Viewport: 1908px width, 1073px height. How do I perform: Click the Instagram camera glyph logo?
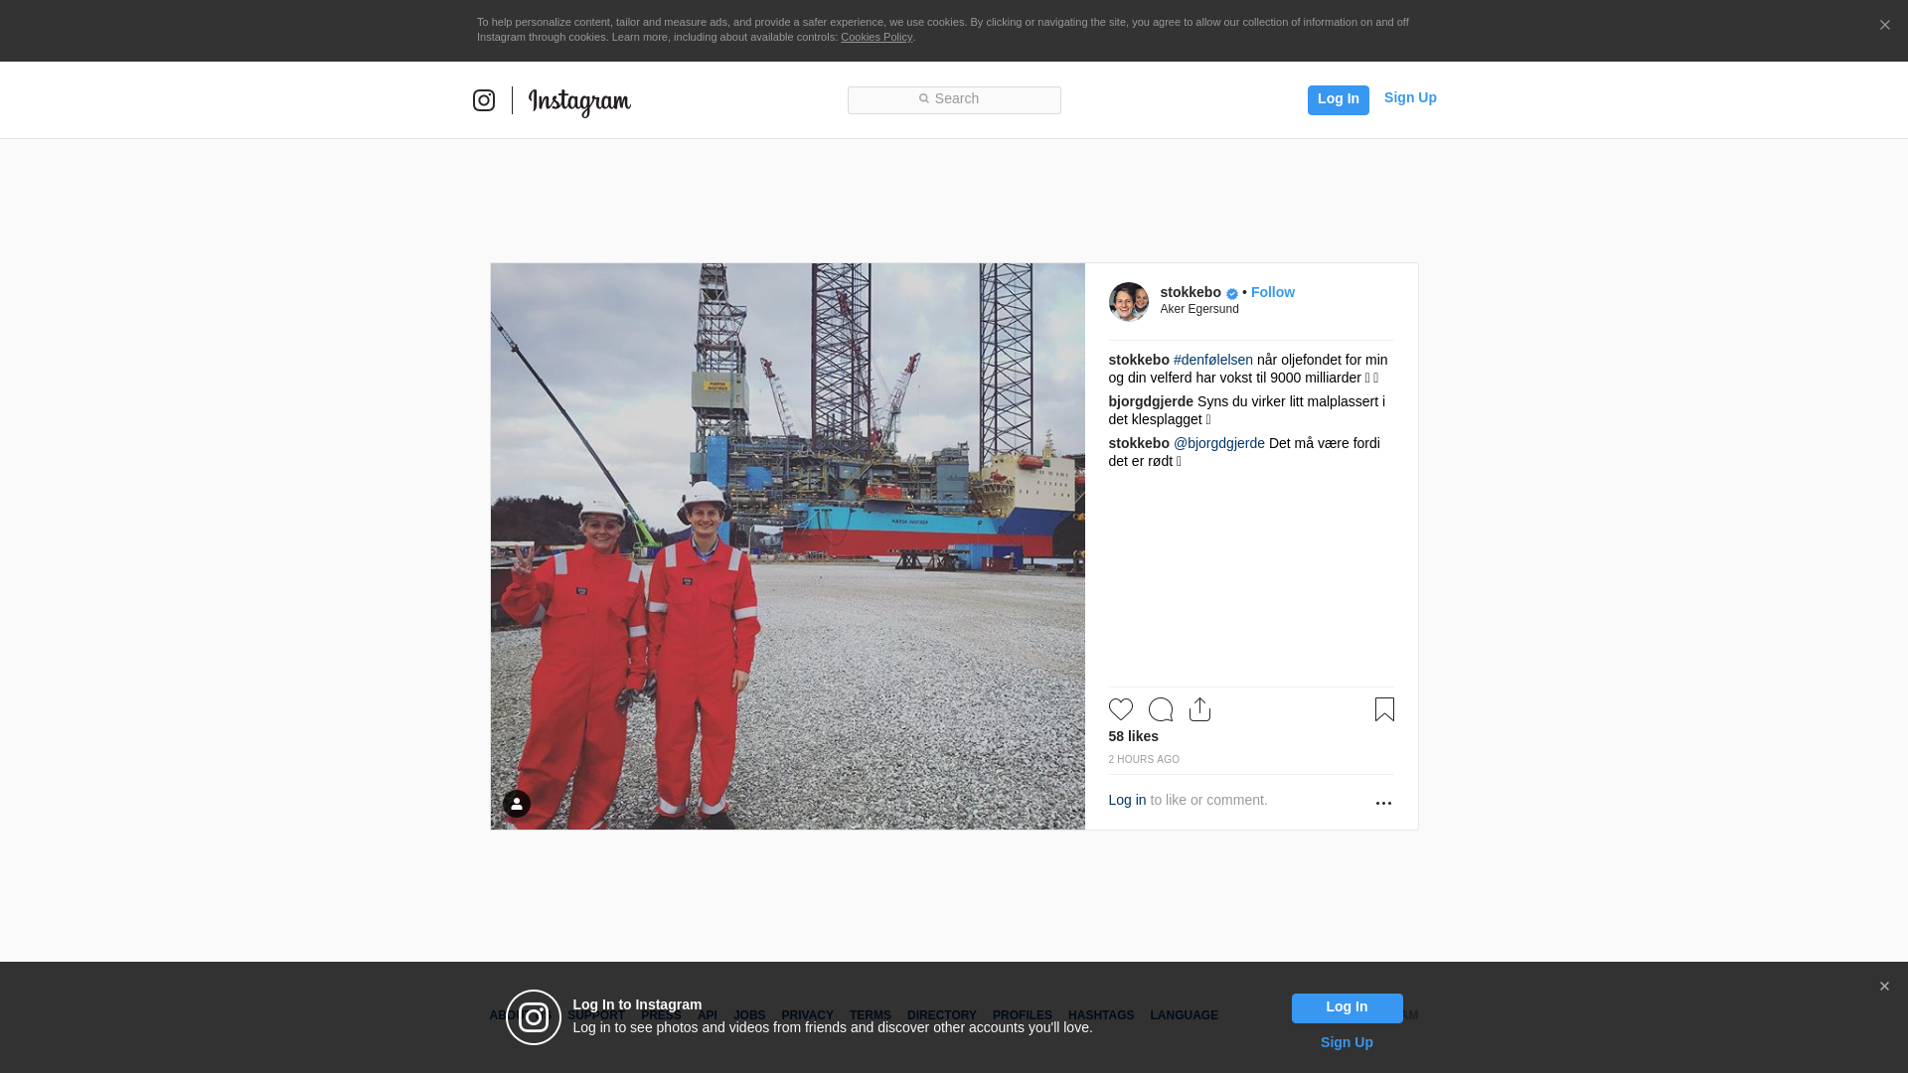(484, 100)
